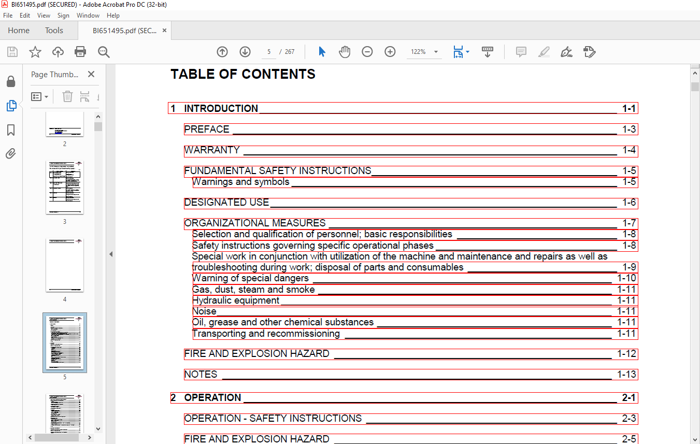Open ORGANIZATIONAL MEASURES entry
The height and width of the screenshot is (444, 700).
tap(411, 223)
